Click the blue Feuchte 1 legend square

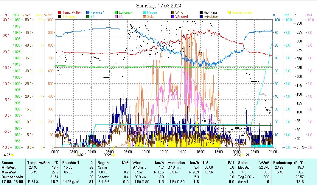(88, 12)
